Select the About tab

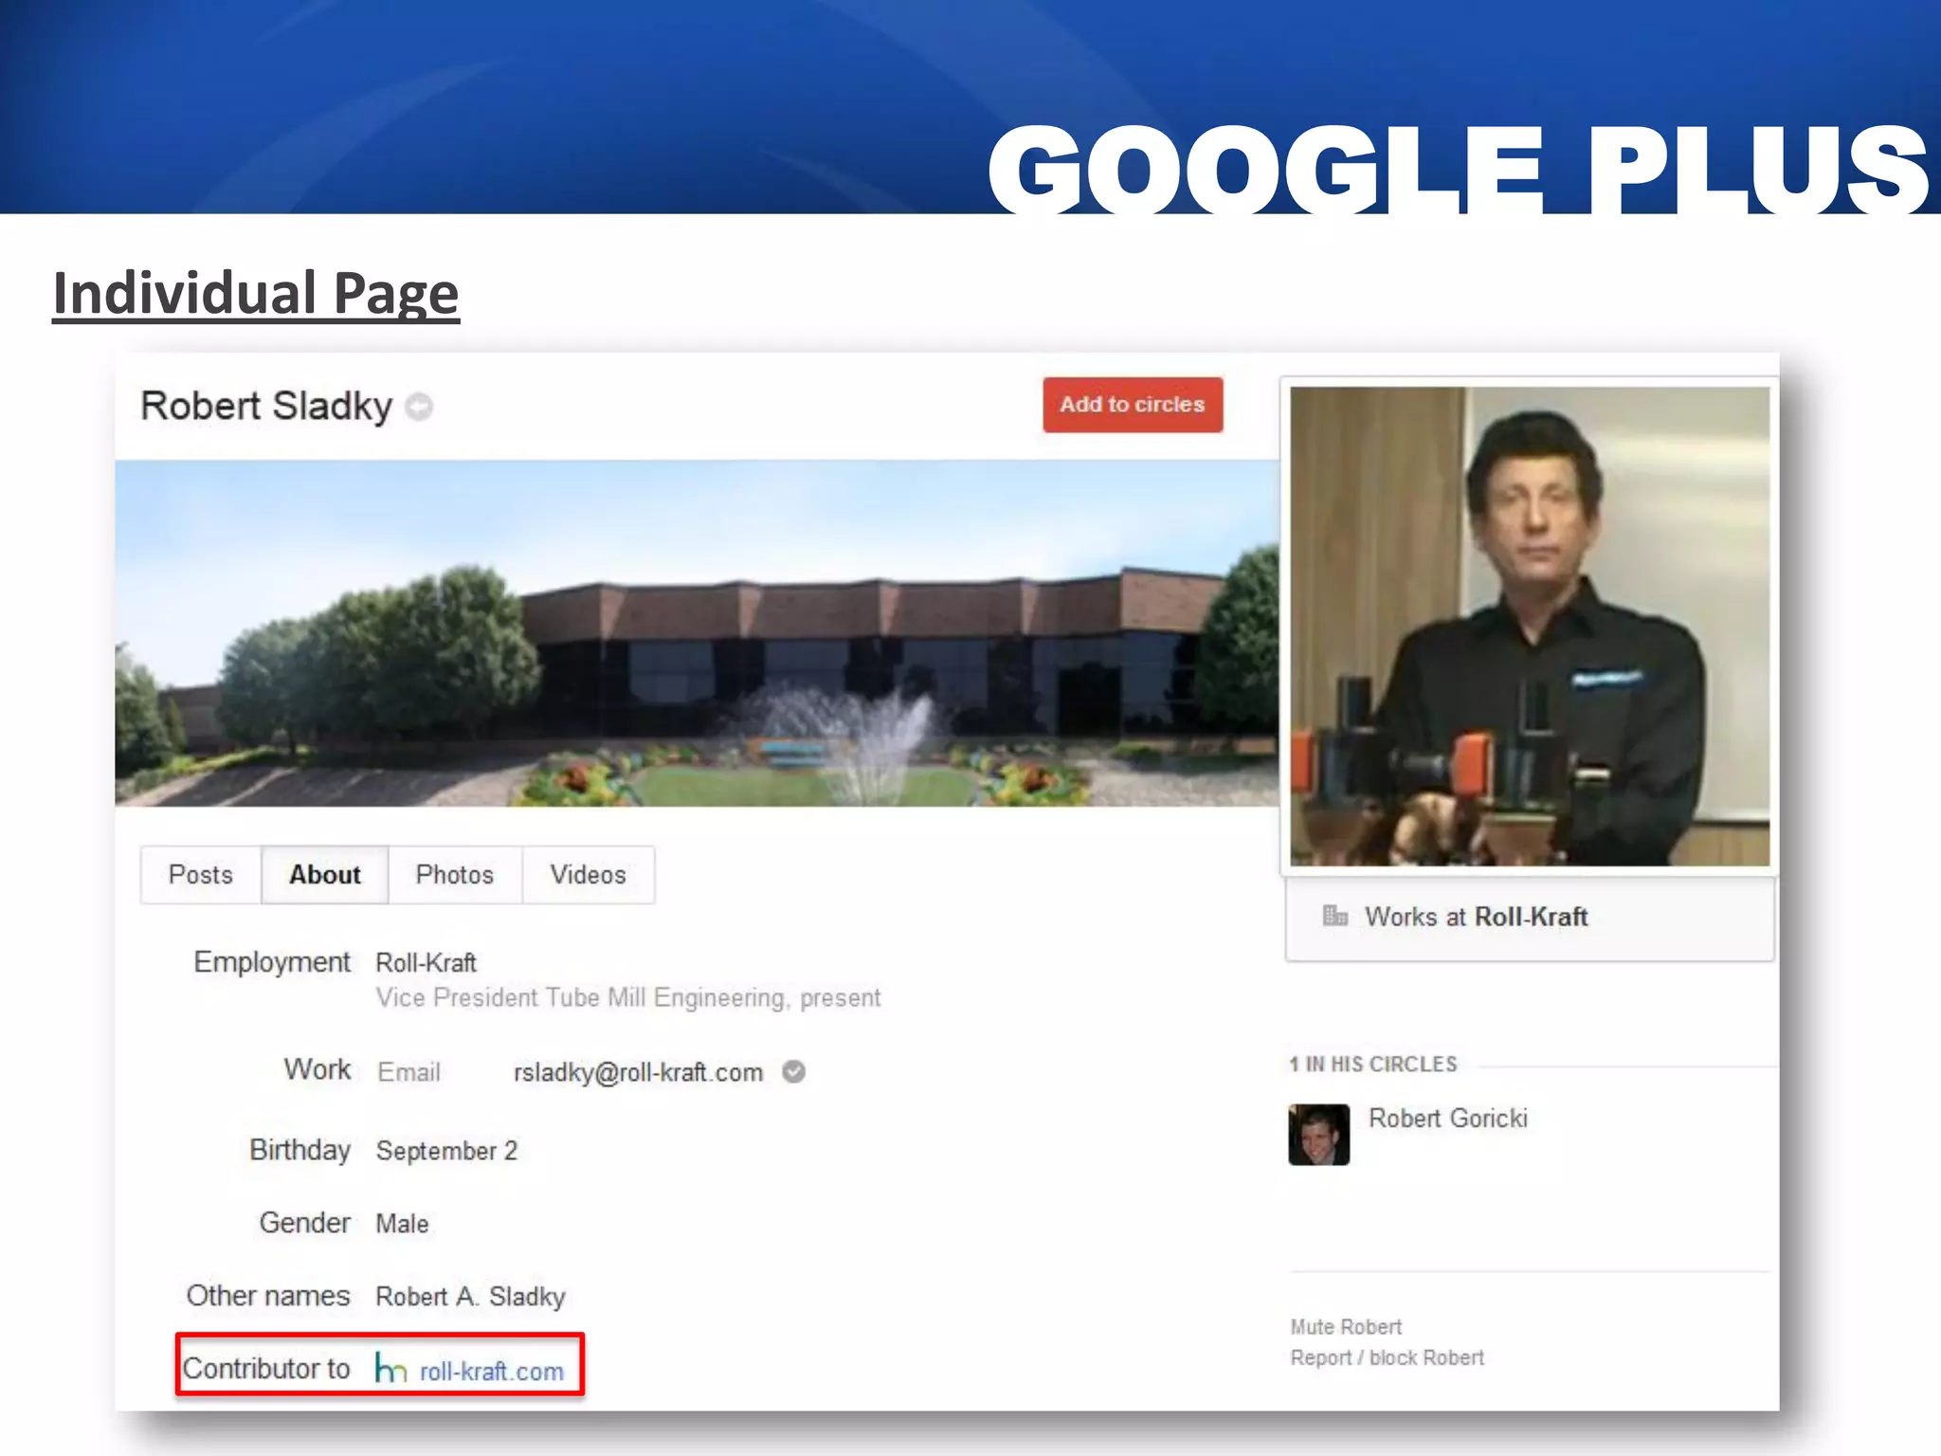[x=325, y=875]
